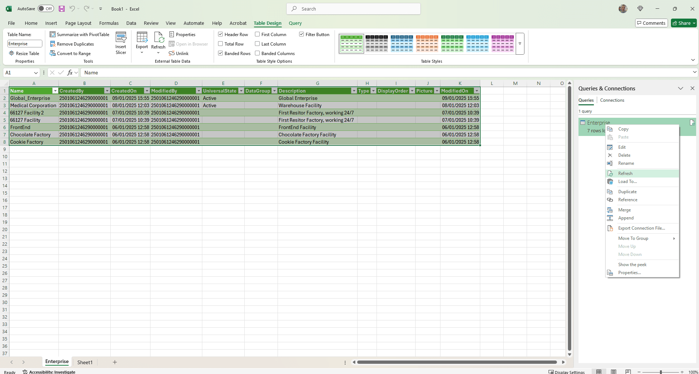Select the orange table style swatch
The width and height of the screenshot is (699, 374).
[427, 43]
